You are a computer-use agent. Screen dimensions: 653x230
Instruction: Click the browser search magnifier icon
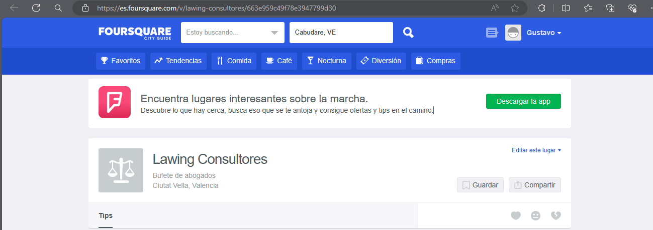tap(58, 8)
